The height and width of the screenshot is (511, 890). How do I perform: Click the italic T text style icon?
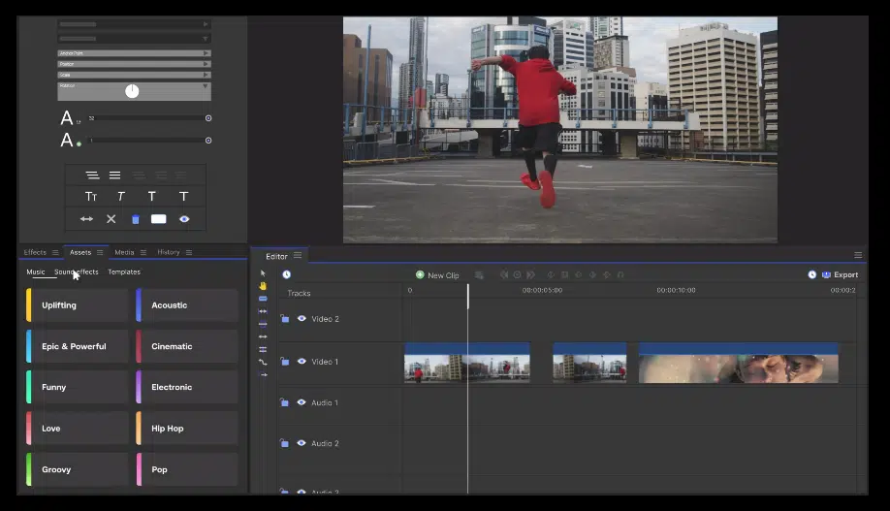(x=121, y=197)
